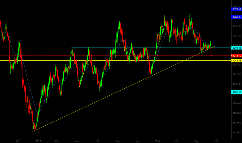Click the 1358.83 blue price label
The image size is (242, 143).
pos(237,17)
